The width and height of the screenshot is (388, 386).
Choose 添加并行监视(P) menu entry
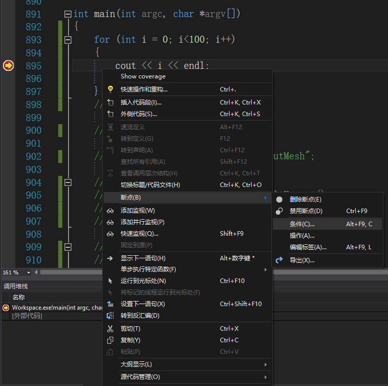click(x=187, y=222)
